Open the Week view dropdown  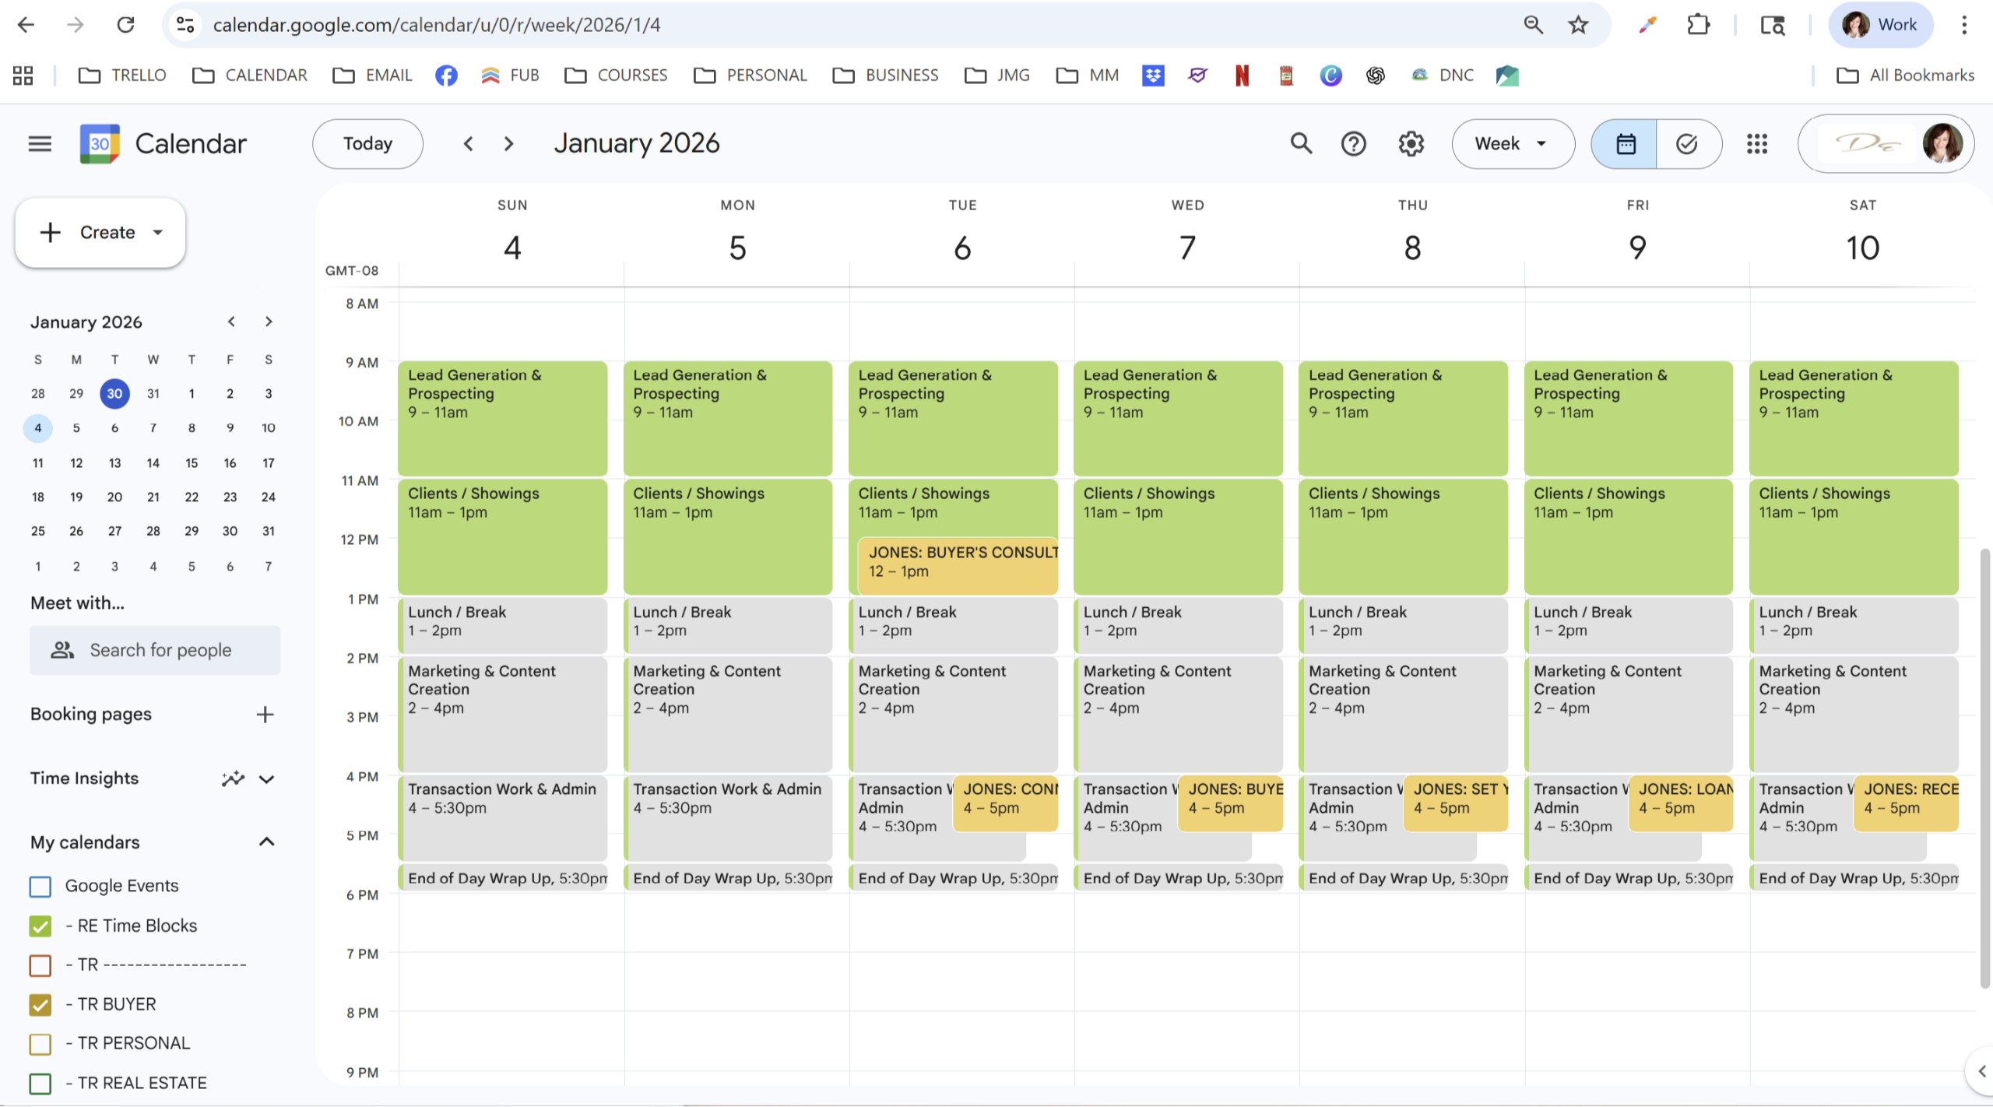click(x=1512, y=144)
